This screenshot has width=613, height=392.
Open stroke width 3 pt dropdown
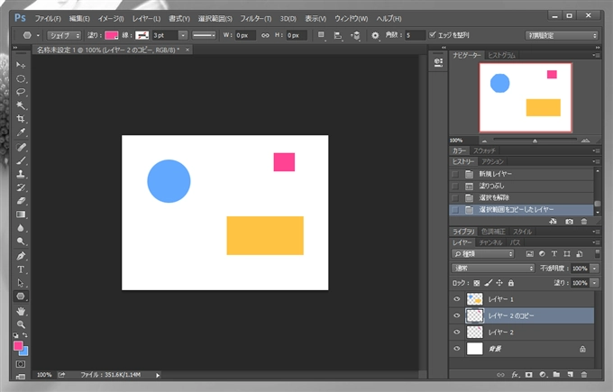tap(183, 35)
